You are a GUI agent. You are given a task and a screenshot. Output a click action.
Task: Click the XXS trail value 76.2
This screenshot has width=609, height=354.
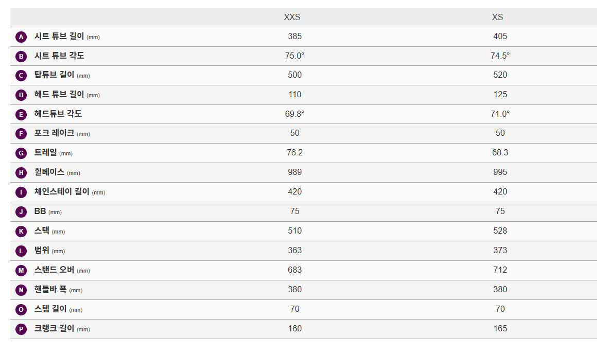tap(294, 153)
